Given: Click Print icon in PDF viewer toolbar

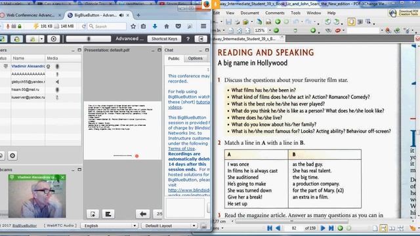Looking at the screenshot, I should pos(237,22).
